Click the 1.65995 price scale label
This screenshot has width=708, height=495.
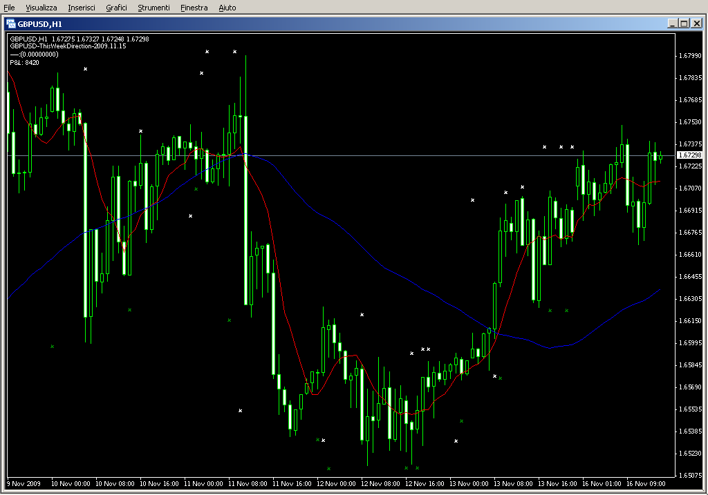(691, 343)
